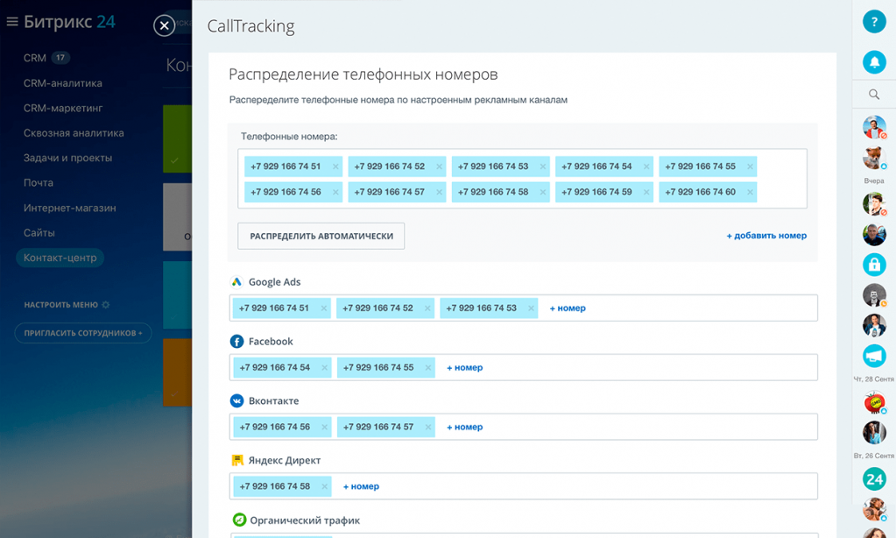Click the gear icon next to Настроить меню
This screenshot has width=896, height=538.
pyautogui.click(x=106, y=305)
